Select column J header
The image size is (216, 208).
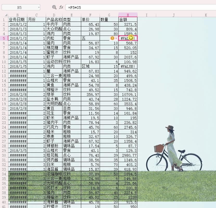pyautogui.click(x=174, y=15)
